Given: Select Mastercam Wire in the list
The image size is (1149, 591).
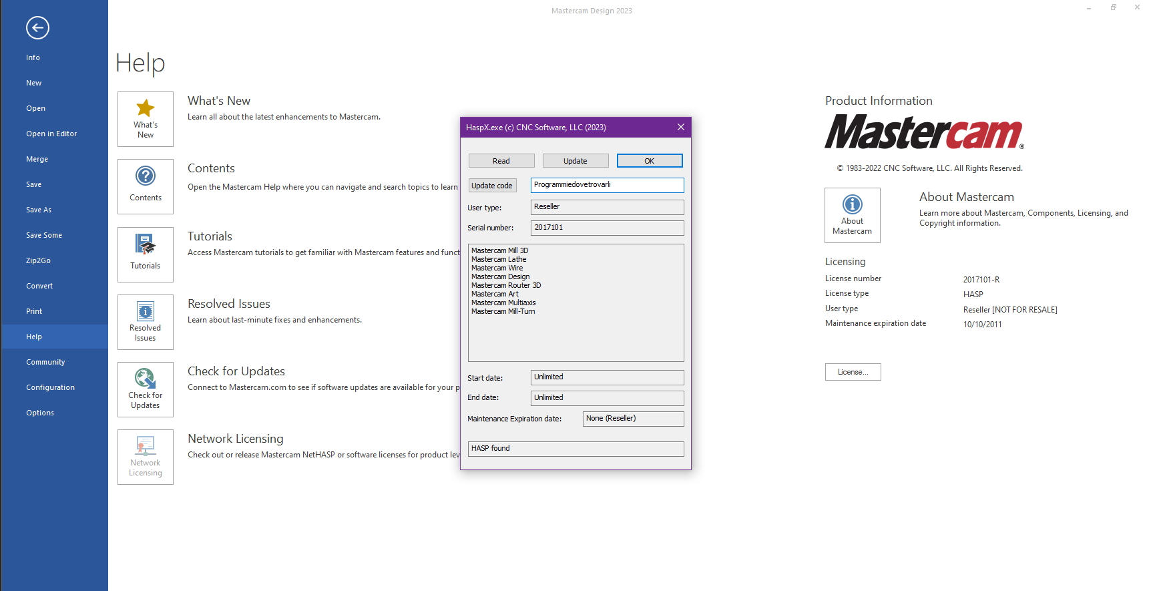Looking at the screenshot, I should coord(497,268).
